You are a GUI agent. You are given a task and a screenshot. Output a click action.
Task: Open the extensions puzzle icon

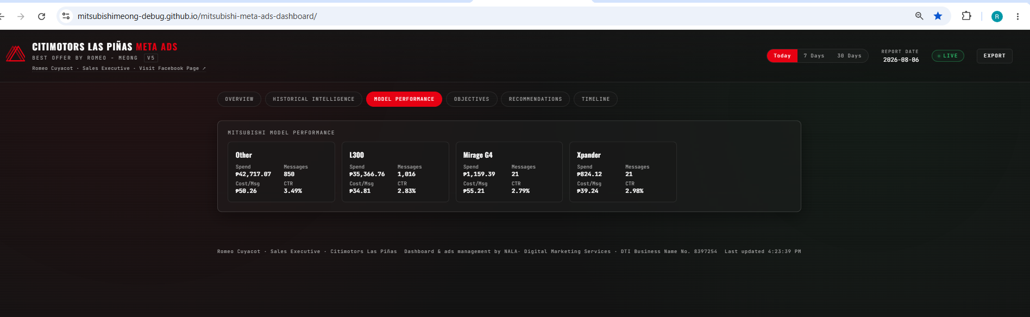tap(966, 16)
